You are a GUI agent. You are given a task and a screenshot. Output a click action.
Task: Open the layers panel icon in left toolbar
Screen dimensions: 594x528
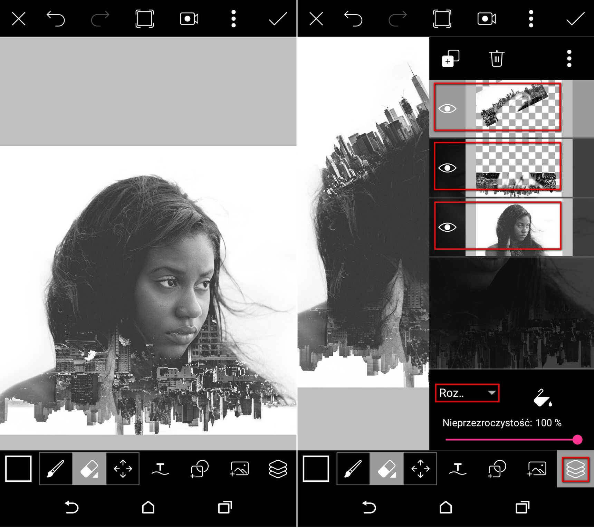(278, 469)
